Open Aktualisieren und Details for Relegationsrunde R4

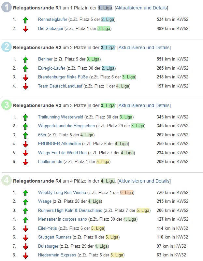[144, 181]
